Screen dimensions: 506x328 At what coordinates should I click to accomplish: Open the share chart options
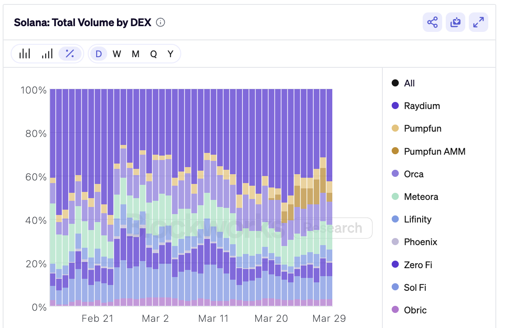[x=432, y=22]
